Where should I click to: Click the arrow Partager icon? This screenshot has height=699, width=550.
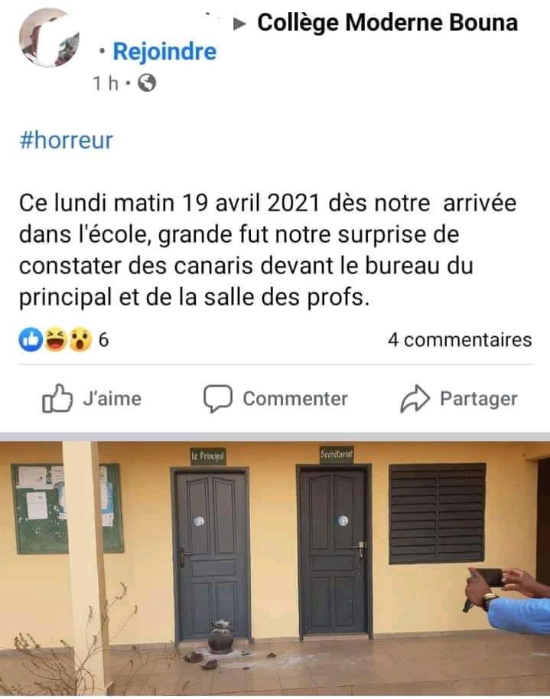(x=415, y=399)
